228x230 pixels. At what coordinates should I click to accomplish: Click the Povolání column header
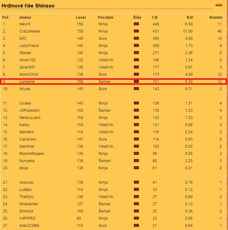(x=105, y=18)
